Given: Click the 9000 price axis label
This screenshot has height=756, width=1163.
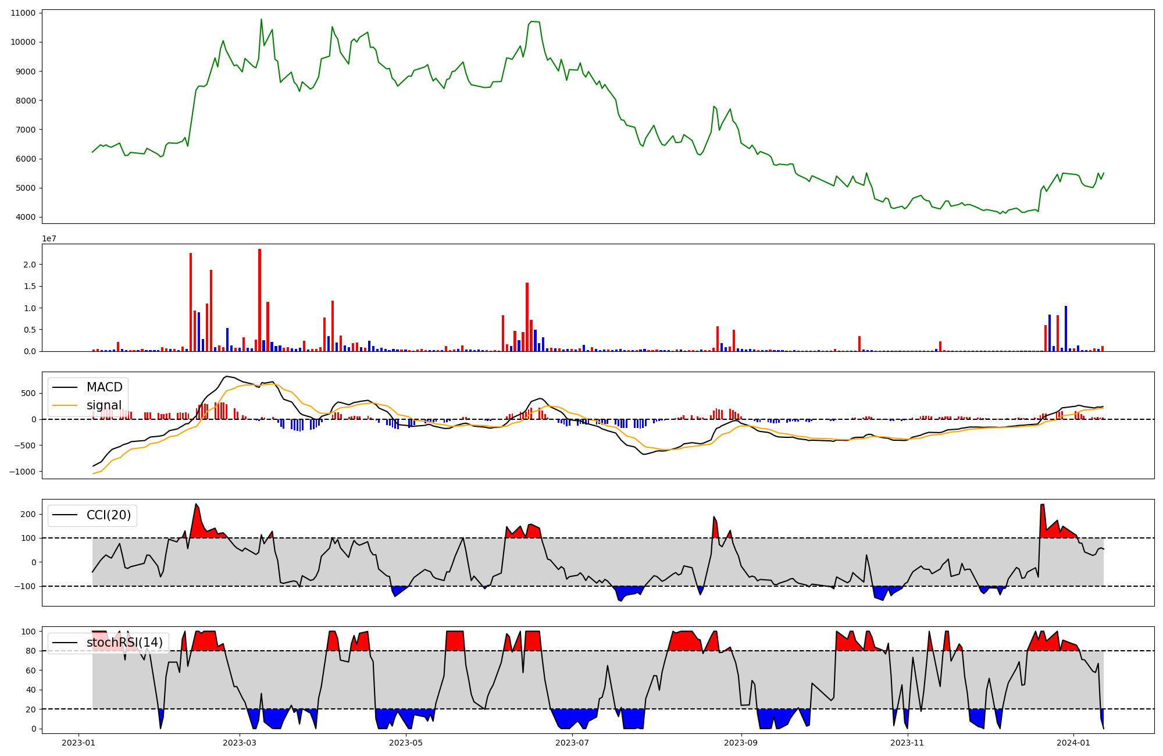Looking at the screenshot, I should [x=26, y=72].
